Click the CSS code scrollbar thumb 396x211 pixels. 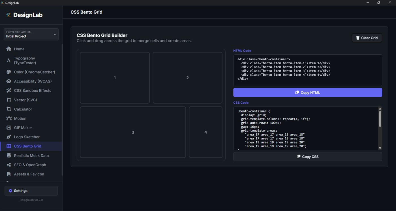pos(380,119)
